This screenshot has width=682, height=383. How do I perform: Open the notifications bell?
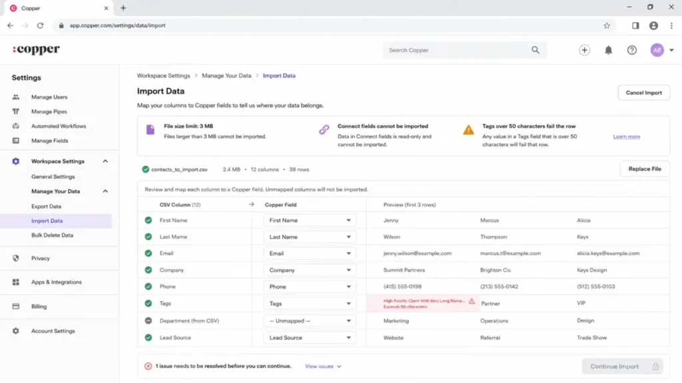pos(608,50)
